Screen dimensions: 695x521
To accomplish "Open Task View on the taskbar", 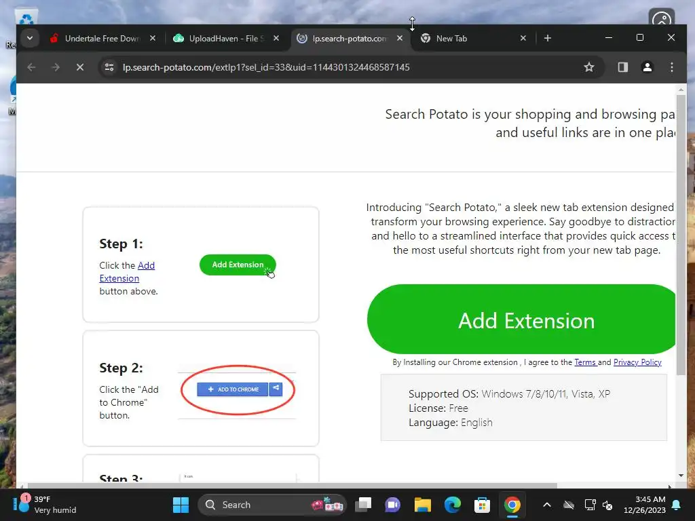I will pyautogui.click(x=364, y=505).
